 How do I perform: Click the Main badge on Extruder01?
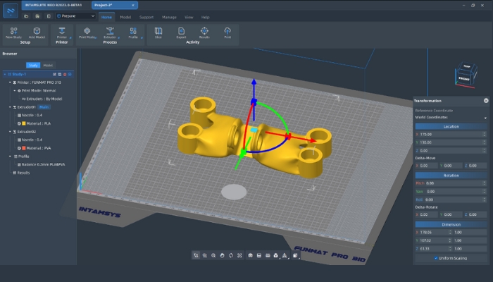(x=44, y=107)
